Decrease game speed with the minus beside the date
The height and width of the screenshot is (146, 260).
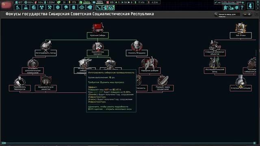(219, 2)
